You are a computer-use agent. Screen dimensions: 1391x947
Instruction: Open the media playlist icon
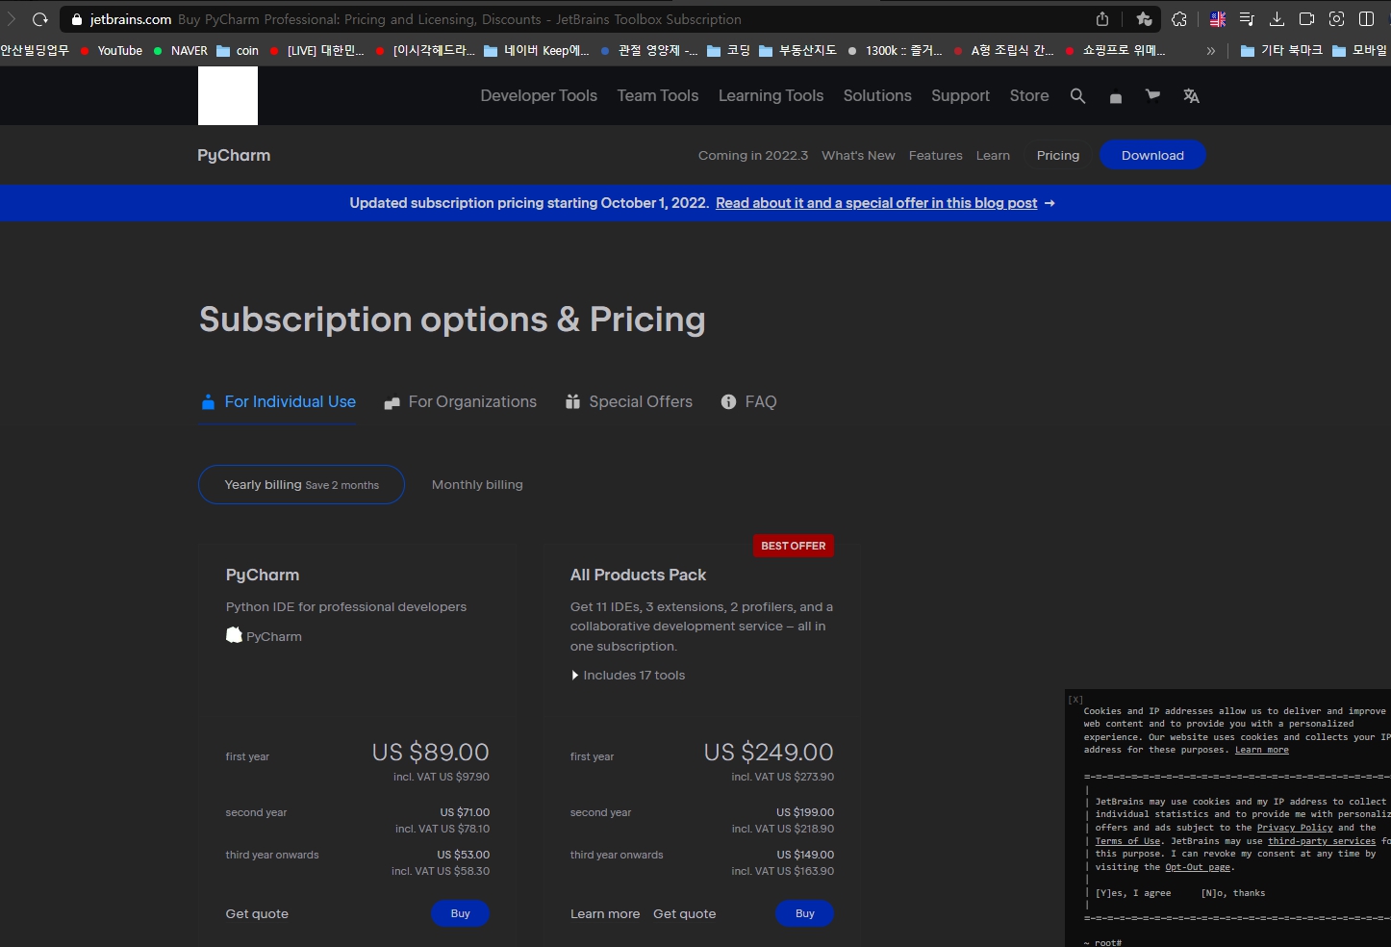coord(1247,19)
